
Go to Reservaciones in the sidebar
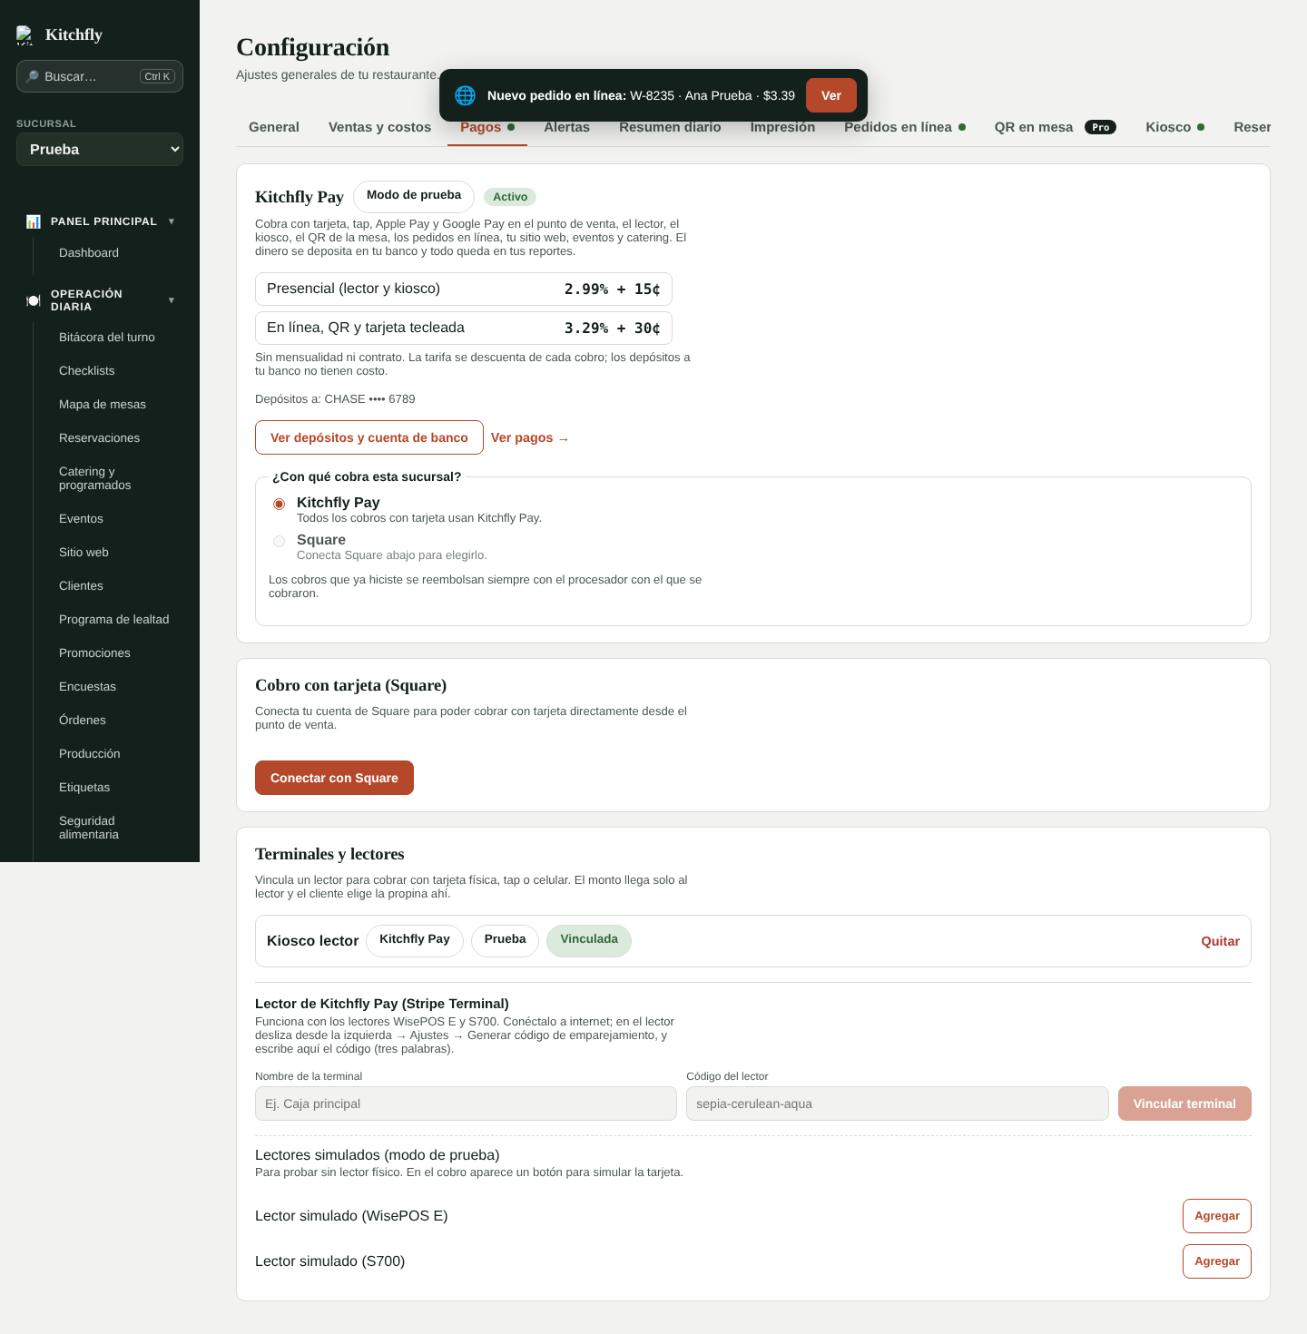(x=100, y=438)
